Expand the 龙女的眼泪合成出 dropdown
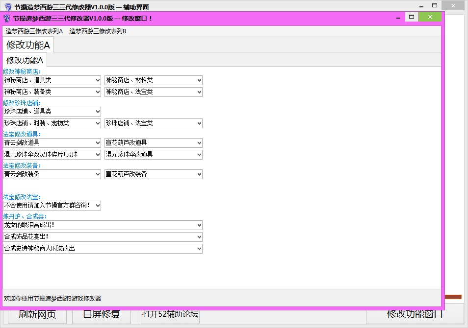Screen dimensions: 468x328 click(x=102, y=225)
